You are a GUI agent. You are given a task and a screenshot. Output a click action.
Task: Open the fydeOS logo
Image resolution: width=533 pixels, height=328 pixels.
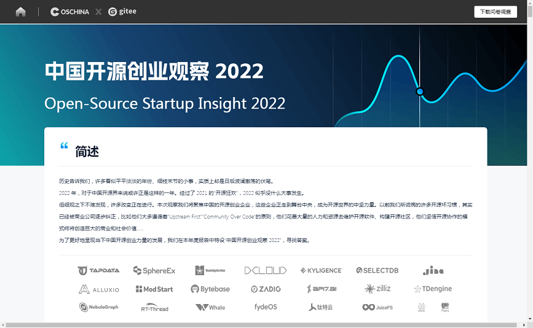coord(266,307)
